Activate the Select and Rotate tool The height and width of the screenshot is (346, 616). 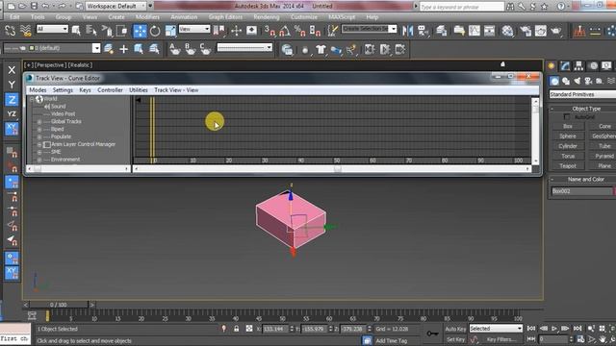click(155, 31)
